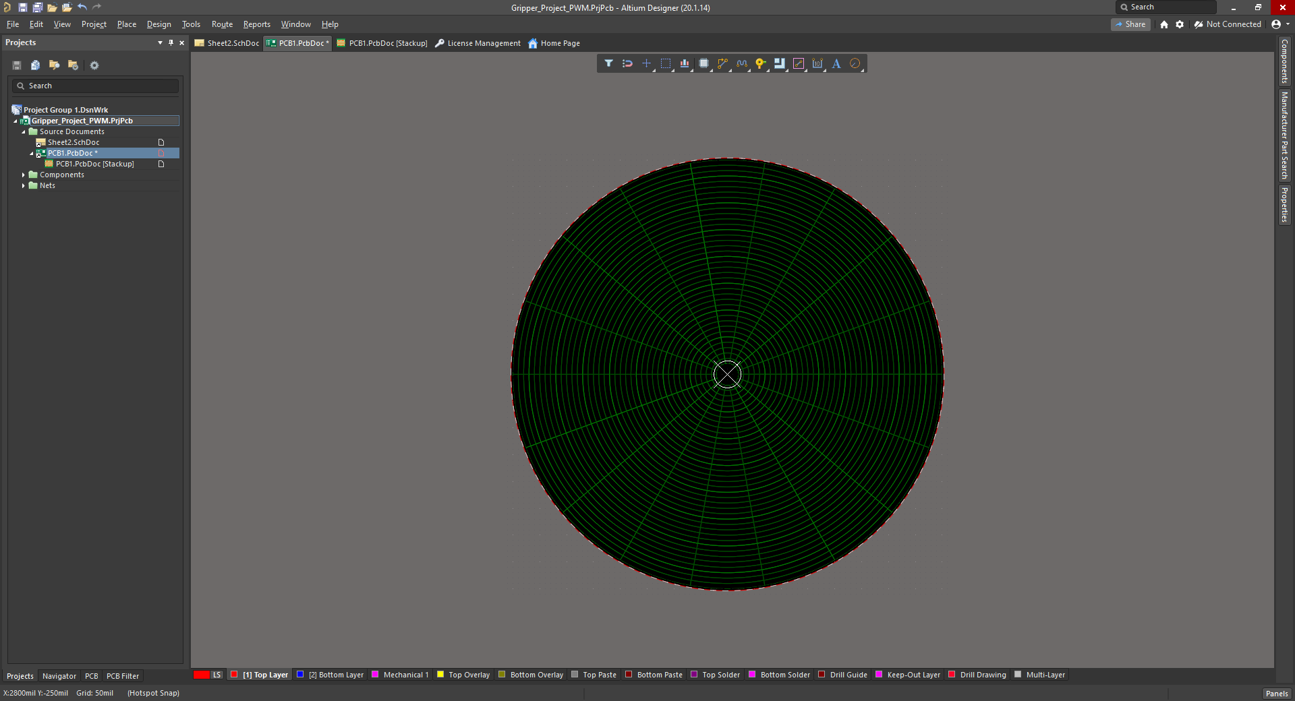Open the File menu
Image resolution: width=1295 pixels, height=701 pixels.
[x=13, y=24]
